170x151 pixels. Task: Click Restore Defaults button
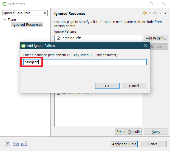point(128,132)
